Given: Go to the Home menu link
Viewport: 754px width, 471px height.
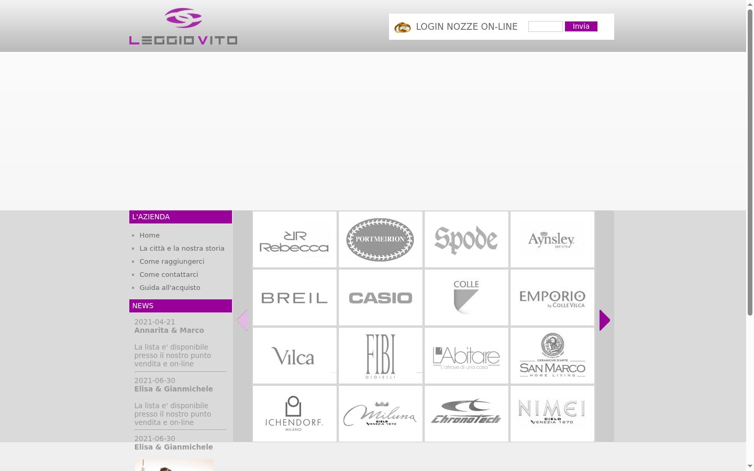Looking at the screenshot, I should 150,235.
